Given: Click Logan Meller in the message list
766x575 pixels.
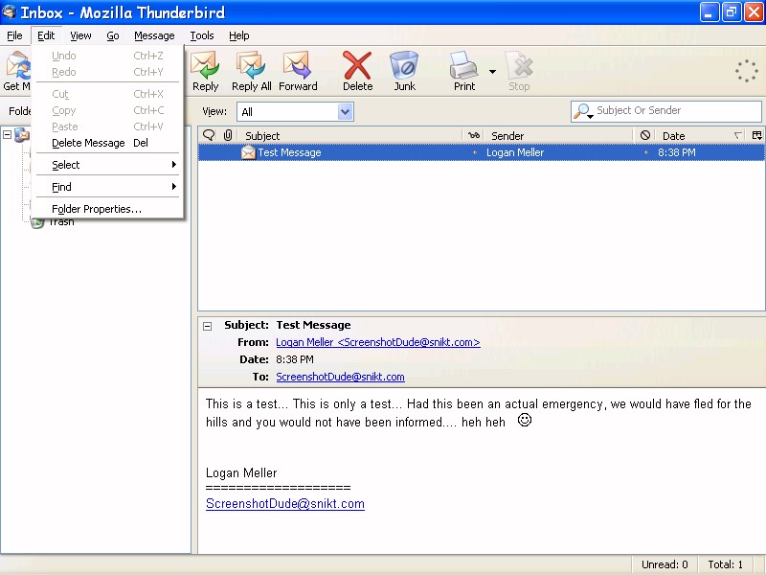Looking at the screenshot, I should tap(515, 152).
